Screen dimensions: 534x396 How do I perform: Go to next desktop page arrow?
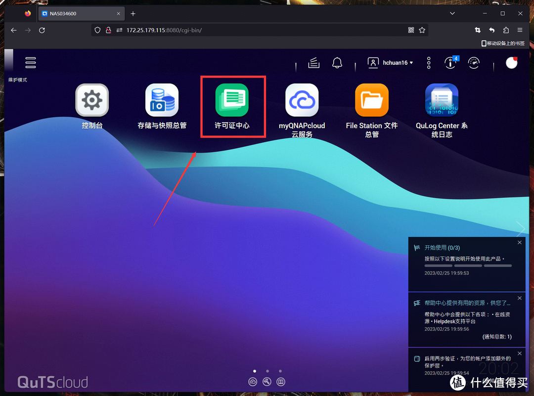click(x=521, y=228)
